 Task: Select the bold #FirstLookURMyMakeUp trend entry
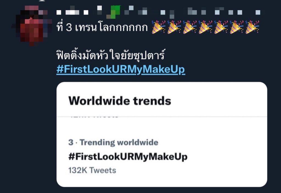(128, 157)
